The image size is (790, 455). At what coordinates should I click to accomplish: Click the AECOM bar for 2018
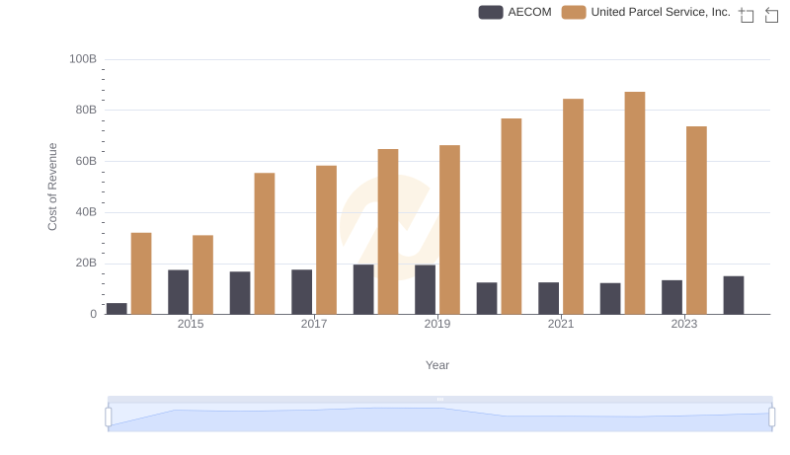[x=363, y=289]
